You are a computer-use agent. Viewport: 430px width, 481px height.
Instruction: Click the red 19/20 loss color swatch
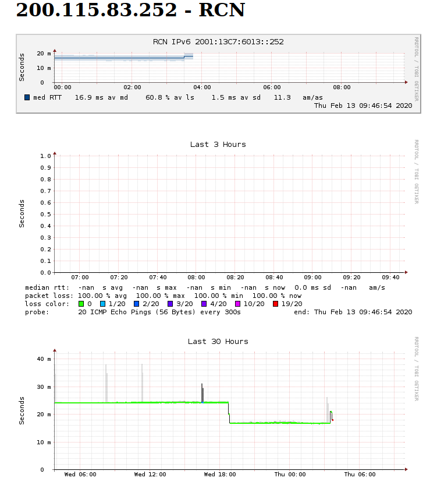tap(276, 304)
